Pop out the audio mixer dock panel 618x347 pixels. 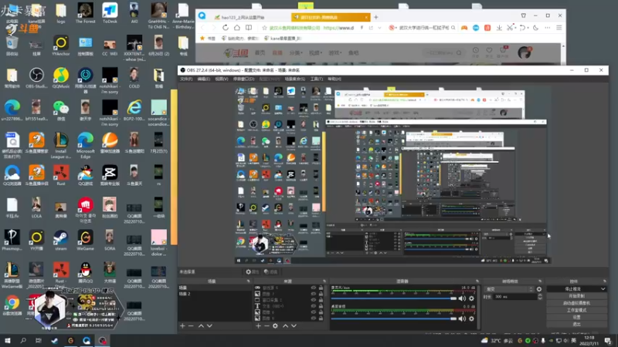[477, 281]
